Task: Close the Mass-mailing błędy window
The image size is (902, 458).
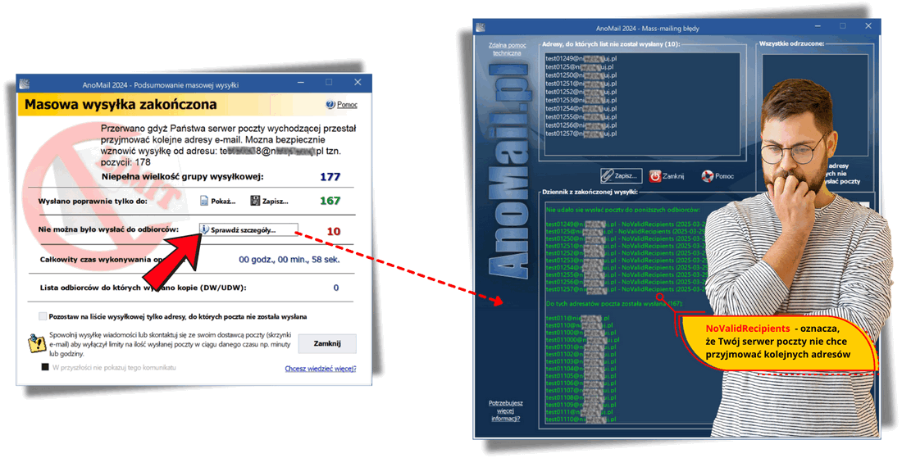Action: (868, 26)
